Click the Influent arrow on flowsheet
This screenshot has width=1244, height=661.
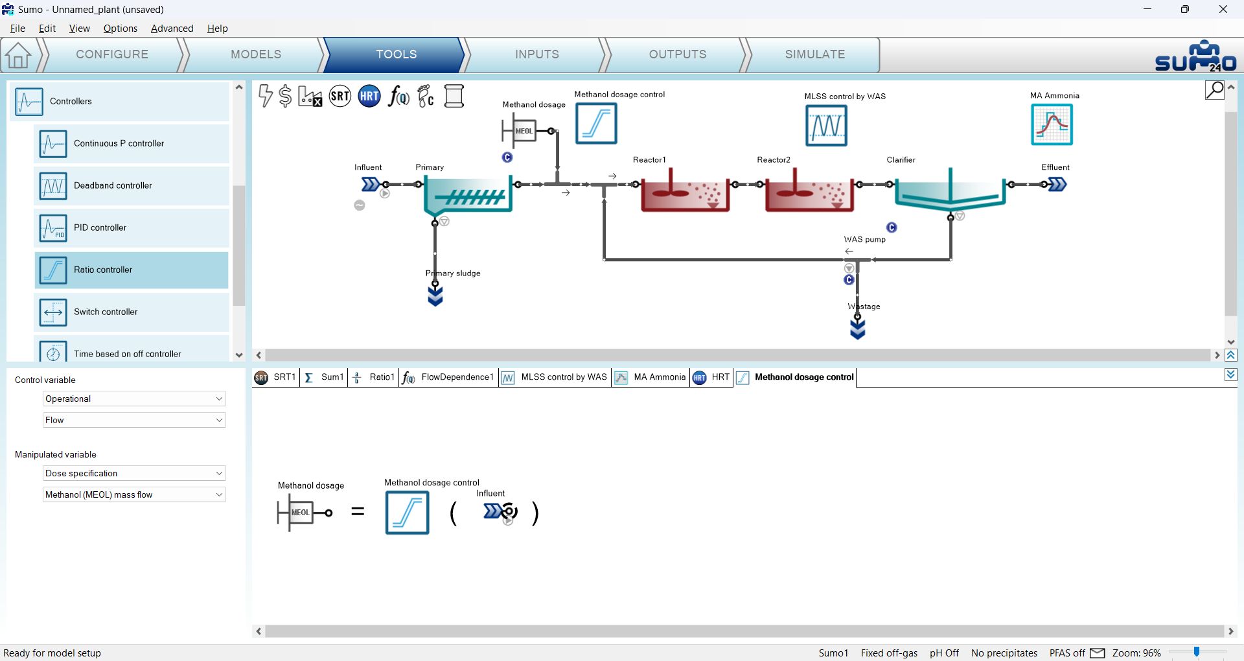click(x=371, y=185)
